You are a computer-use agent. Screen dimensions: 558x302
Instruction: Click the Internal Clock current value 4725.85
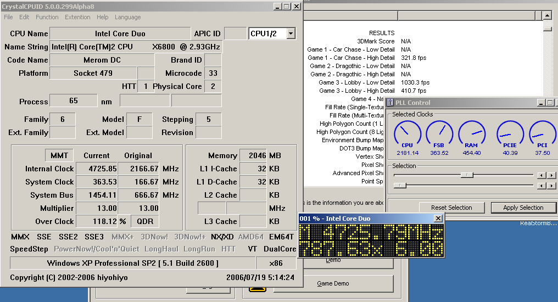[97, 169]
